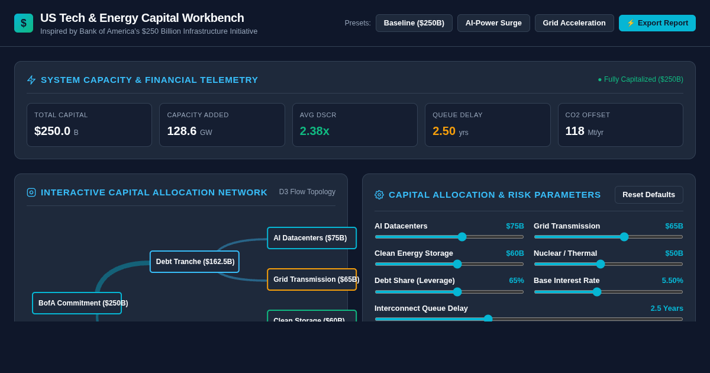Adjust the Base Interest Rate slider

(x=608, y=292)
